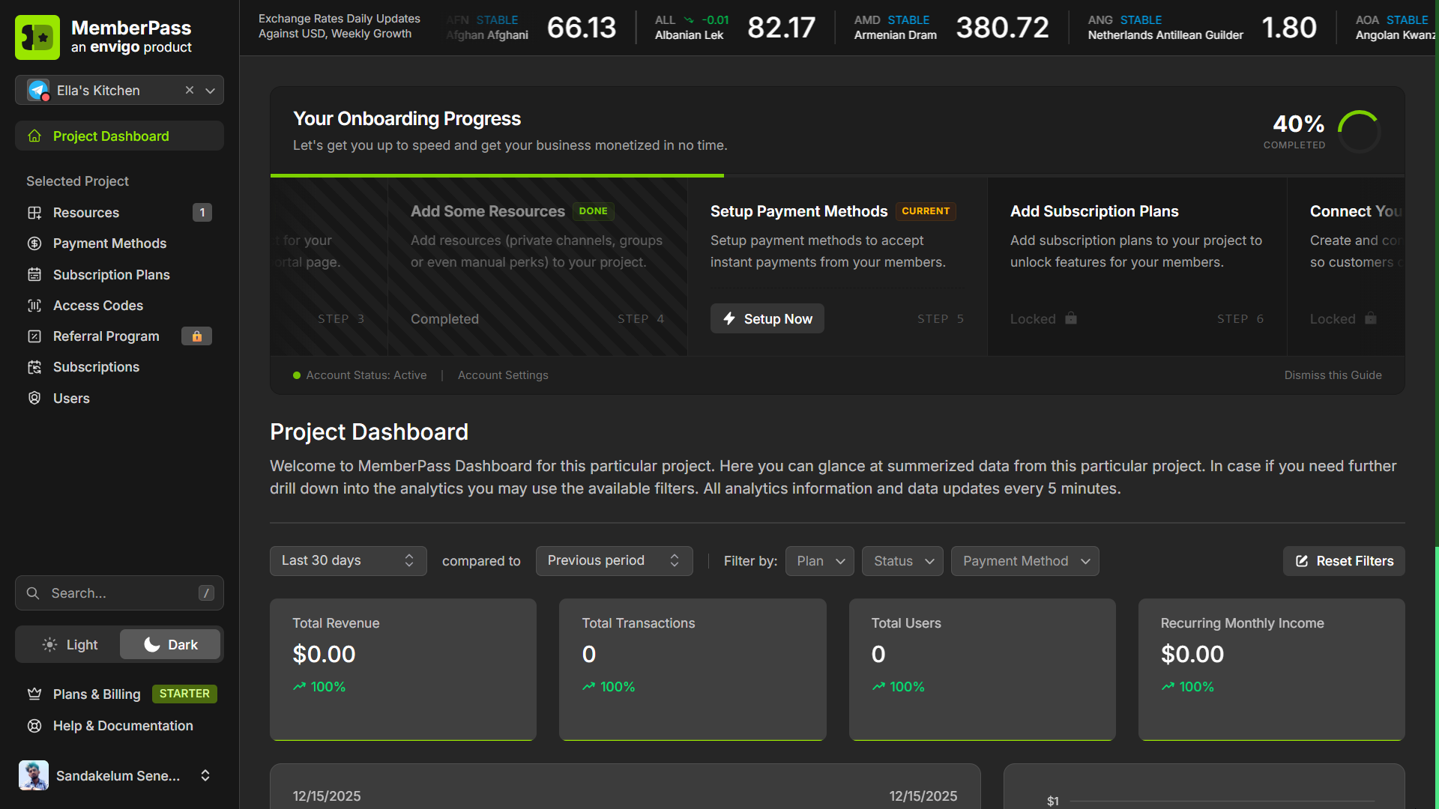The width and height of the screenshot is (1439, 809).
Task: Remove Ella's Kitchen project selection
Action: pos(189,90)
